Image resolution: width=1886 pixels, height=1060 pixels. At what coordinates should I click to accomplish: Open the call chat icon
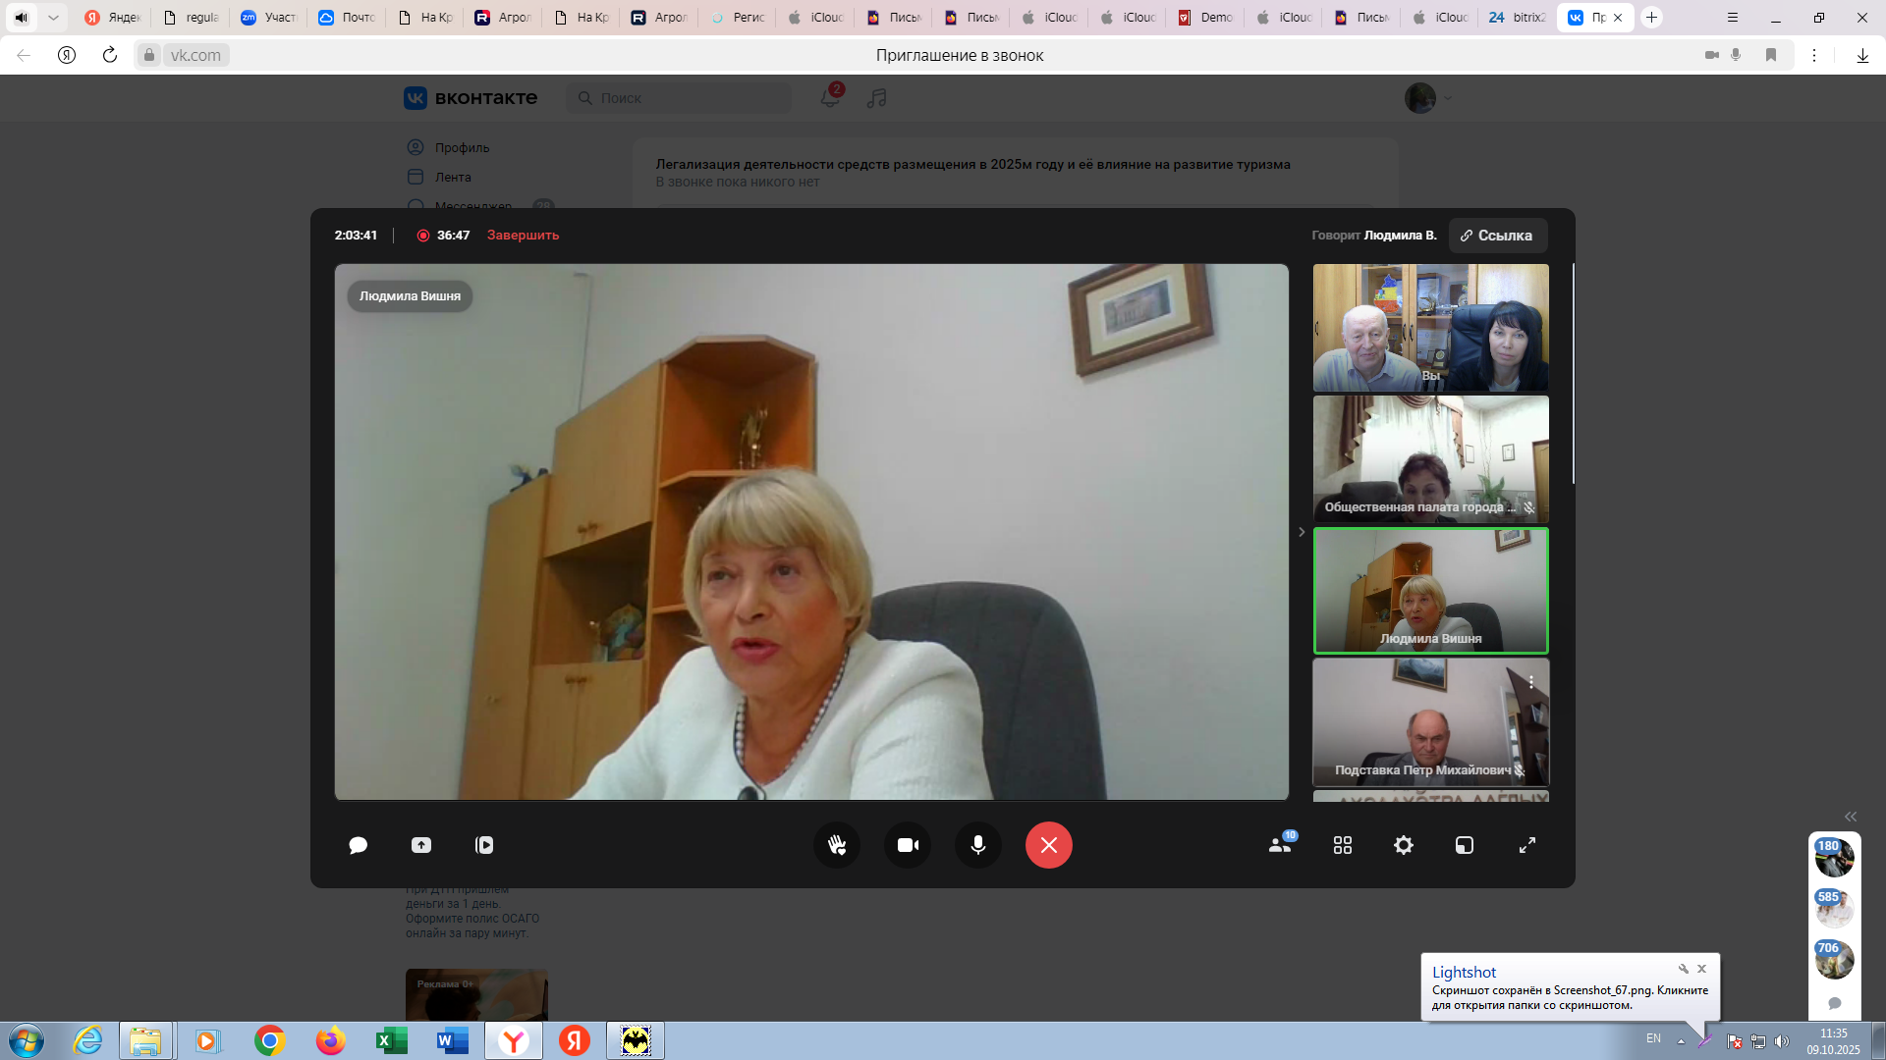click(x=358, y=845)
